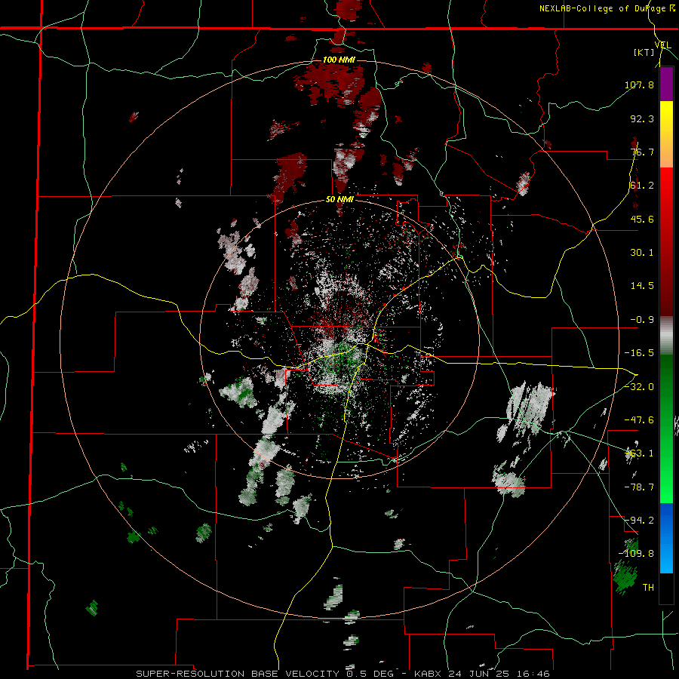Select the -109.8 velocity scale value

636,554
